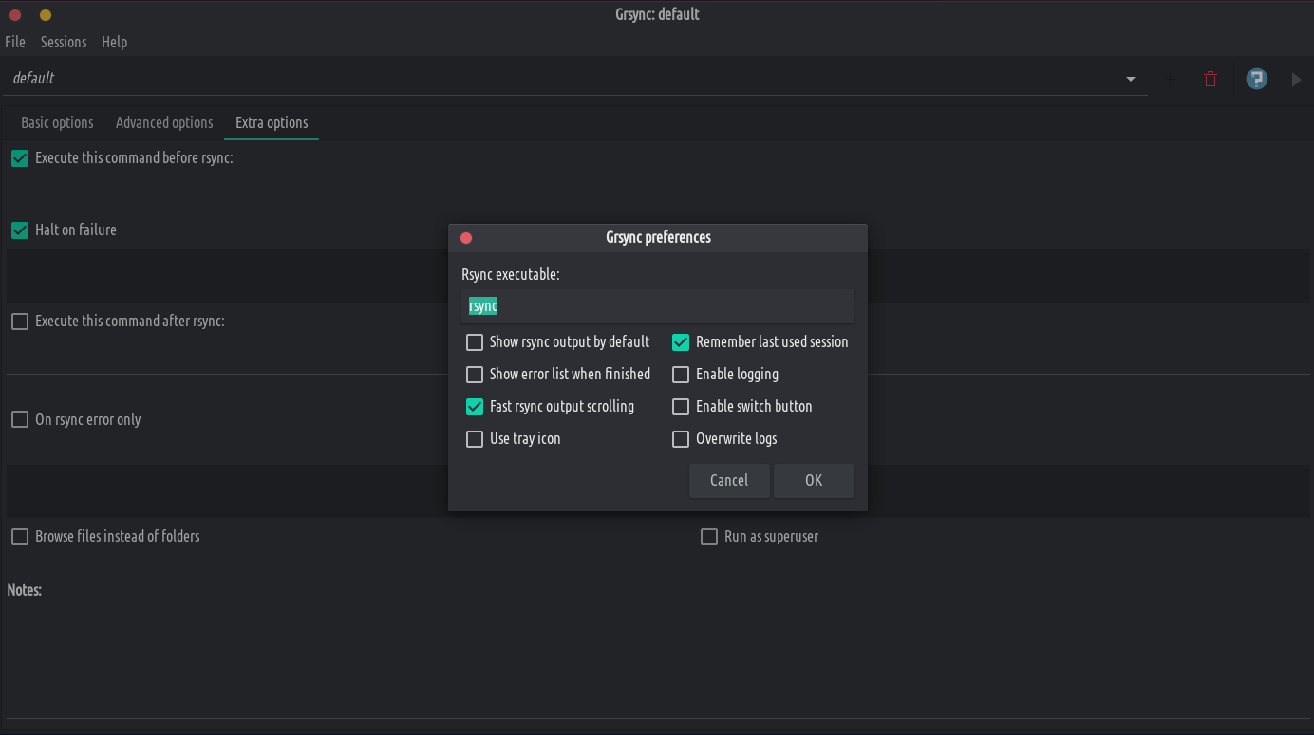Click the Rsync executable text field
Image resolution: width=1314 pixels, height=735 pixels.
click(658, 306)
